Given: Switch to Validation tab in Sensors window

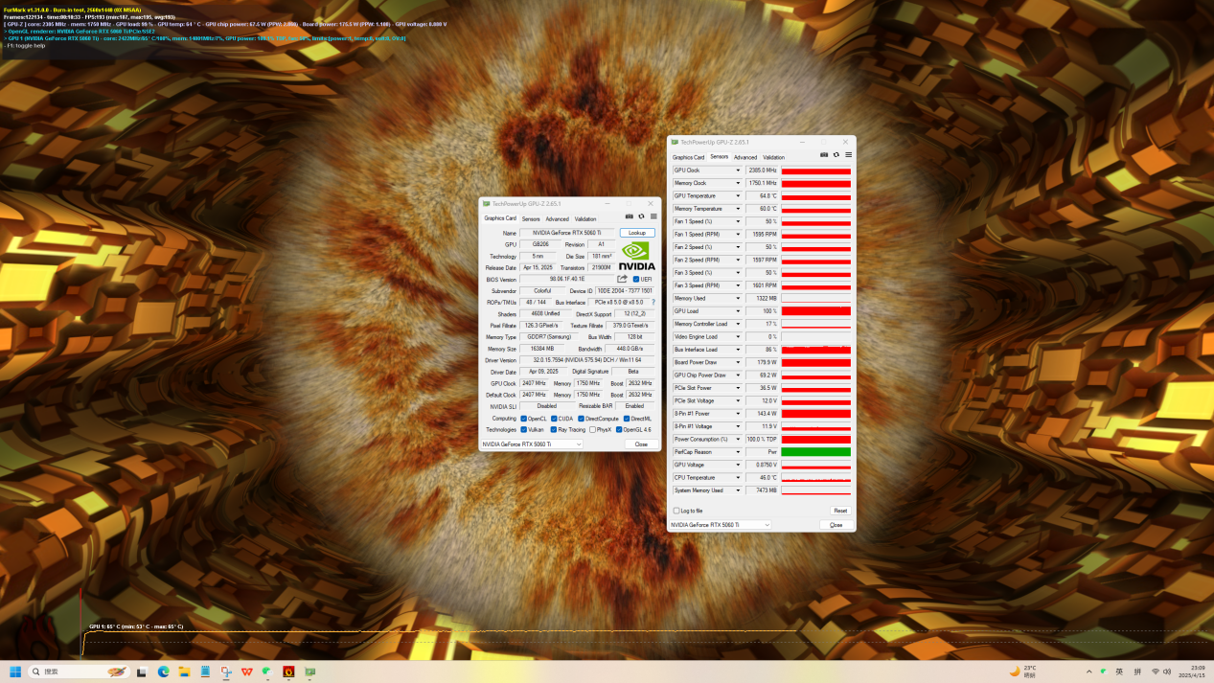Looking at the screenshot, I should coord(773,157).
